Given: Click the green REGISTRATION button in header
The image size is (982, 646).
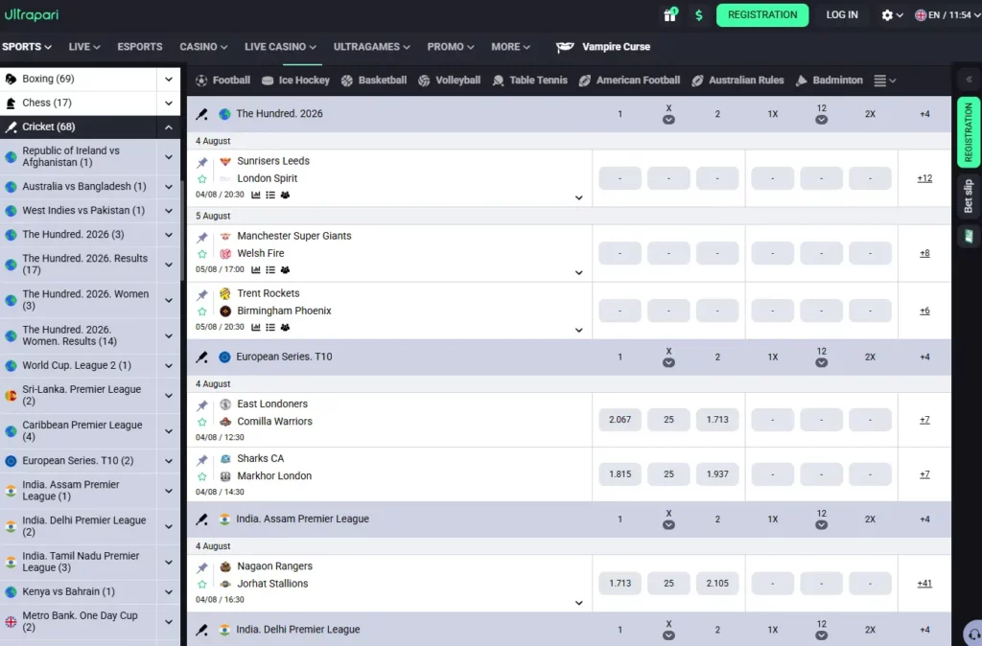Looking at the screenshot, I should point(762,15).
